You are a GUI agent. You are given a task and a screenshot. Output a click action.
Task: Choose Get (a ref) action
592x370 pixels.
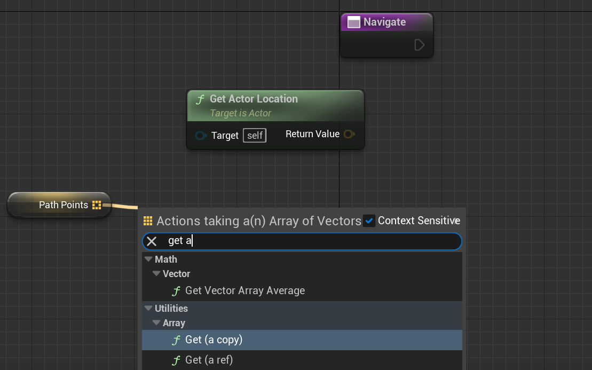point(209,360)
